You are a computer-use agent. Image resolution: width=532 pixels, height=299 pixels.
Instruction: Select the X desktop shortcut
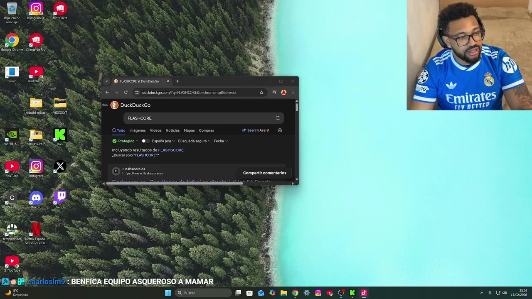click(x=60, y=169)
